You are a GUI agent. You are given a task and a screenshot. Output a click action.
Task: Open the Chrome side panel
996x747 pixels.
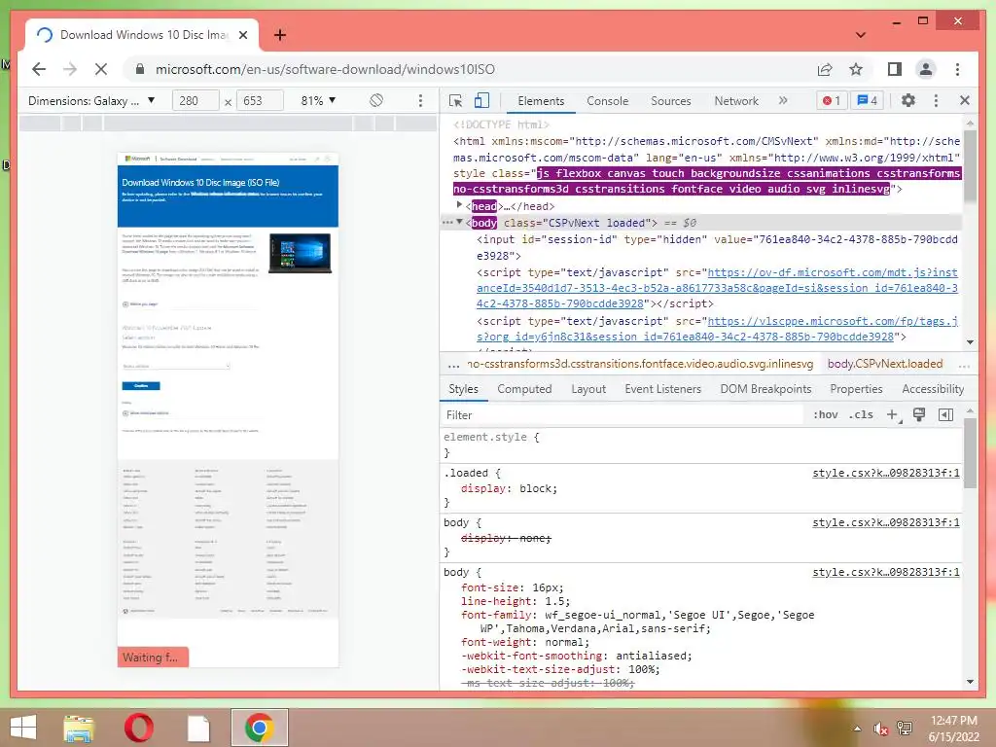[x=895, y=69]
